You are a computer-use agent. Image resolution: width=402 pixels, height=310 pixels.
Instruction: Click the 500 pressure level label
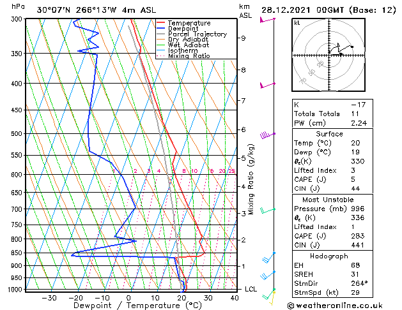[18, 134]
